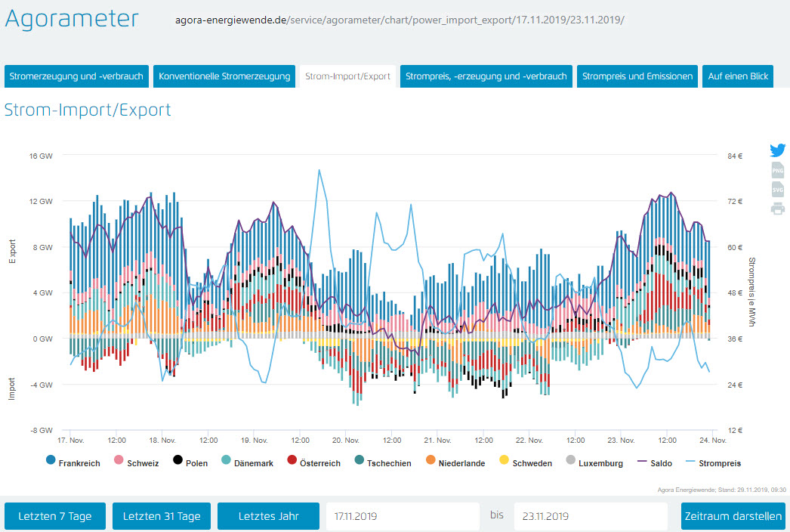Viewport: 790px width, 532px height.
Task: Hide the Schweiz series in legend
Action: [x=137, y=463]
